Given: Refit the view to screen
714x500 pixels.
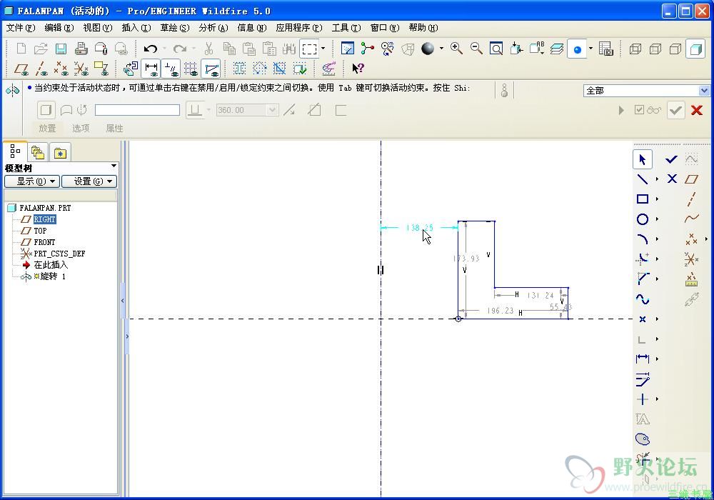Looking at the screenshot, I should pyautogui.click(x=496, y=49).
